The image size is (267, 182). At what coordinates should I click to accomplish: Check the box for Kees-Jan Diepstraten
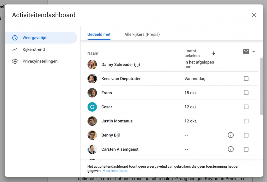(246, 79)
